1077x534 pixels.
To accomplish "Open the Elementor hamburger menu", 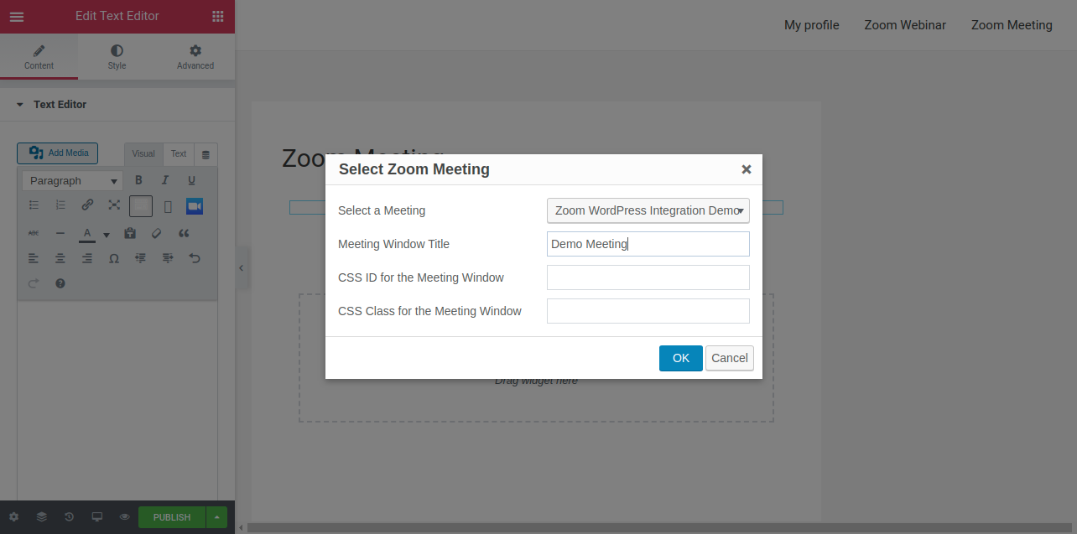I will click(x=17, y=16).
